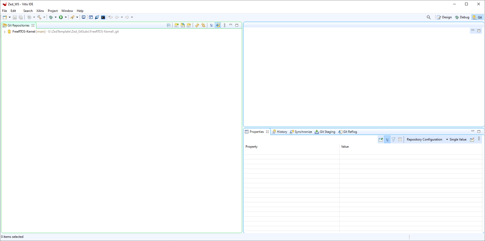Add an existing local Git repository

coord(176,25)
